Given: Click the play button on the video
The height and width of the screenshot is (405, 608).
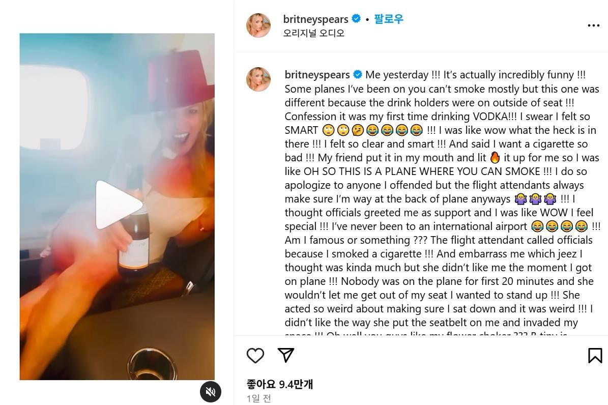Looking at the screenshot, I should [118, 205].
